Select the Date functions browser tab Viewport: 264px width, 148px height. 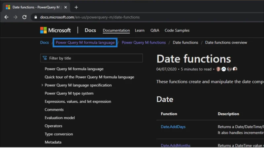[36, 7]
